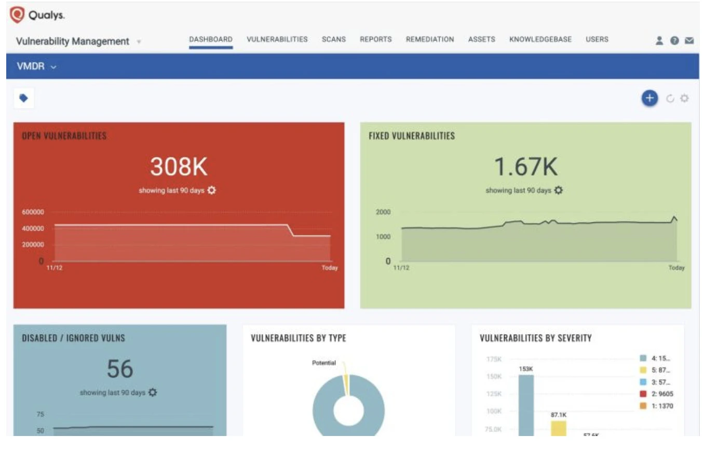Click the 87.1K severity bar

pos(558,429)
